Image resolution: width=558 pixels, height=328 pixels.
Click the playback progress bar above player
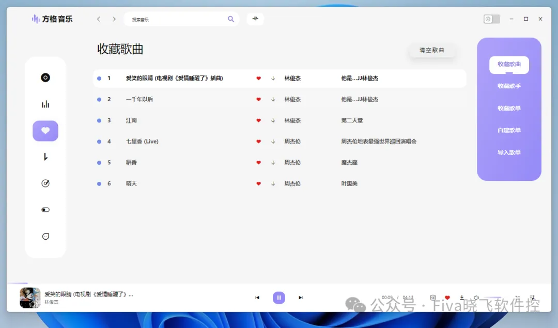(279, 284)
